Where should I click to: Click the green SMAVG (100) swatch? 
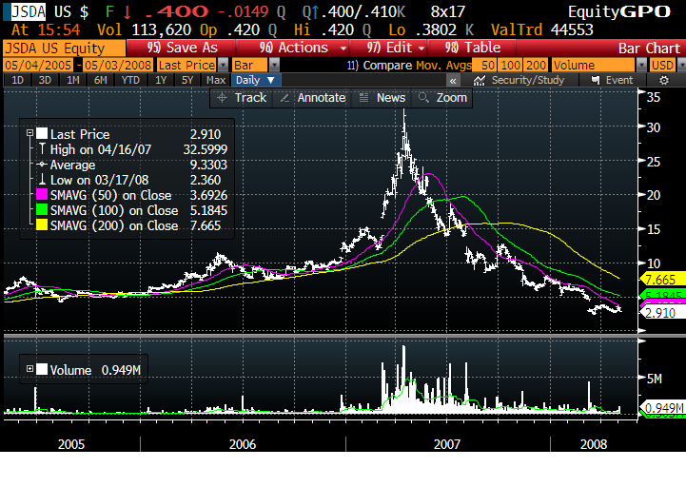[42, 209]
